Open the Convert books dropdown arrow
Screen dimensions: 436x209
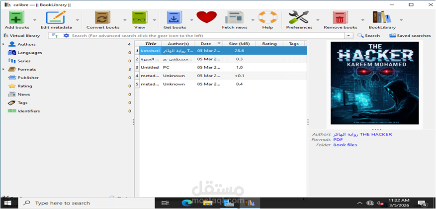coord(125,20)
